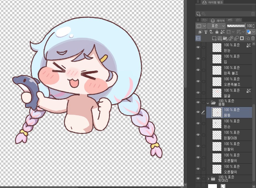
Task: Create a new vector layer
Action: tap(220, 38)
